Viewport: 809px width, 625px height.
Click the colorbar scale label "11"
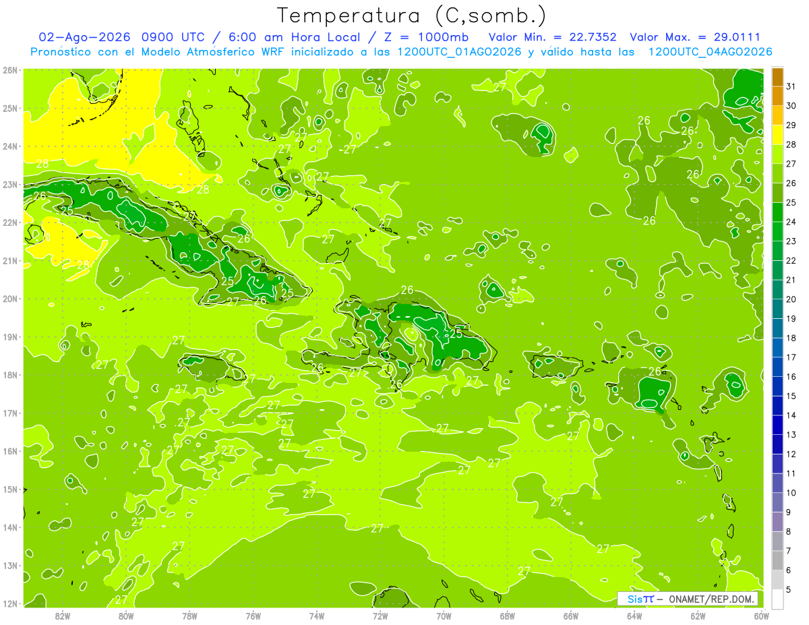point(791,473)
